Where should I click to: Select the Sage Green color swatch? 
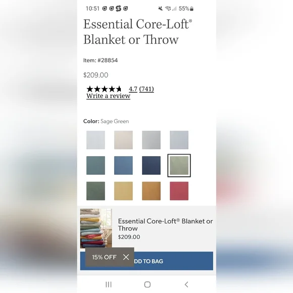click(179, 165)
